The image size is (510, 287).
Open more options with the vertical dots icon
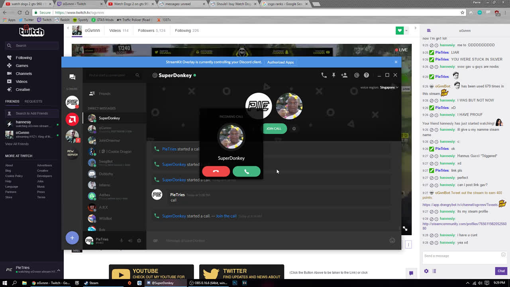click(x=408, y=244)
